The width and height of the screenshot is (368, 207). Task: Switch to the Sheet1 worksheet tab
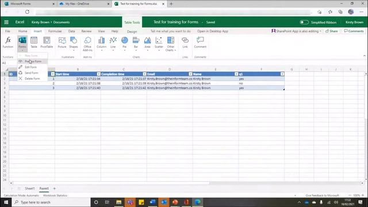point(29,189)
